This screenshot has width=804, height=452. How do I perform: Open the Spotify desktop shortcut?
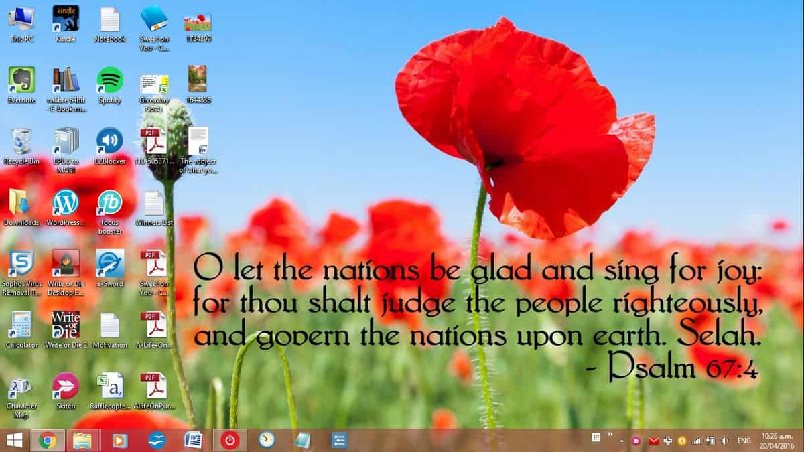pos(110,81)
